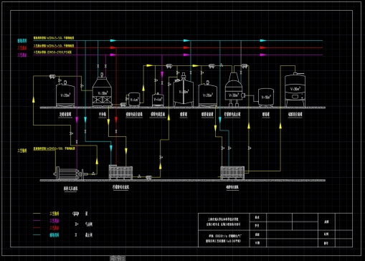
Task: Select the pump on the lower floor pipeline
Action: pos(148,177)
